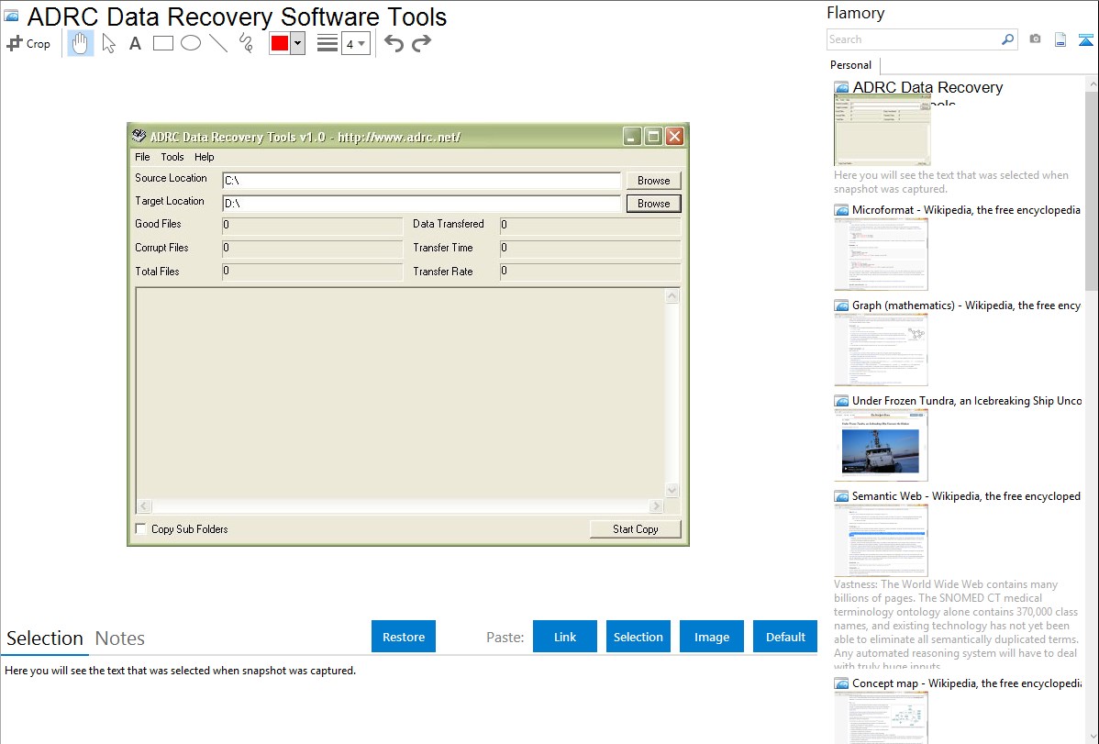Screen dimensions: 1099x744
Task: Select the freehand squiggle tool
Action: 246,43
